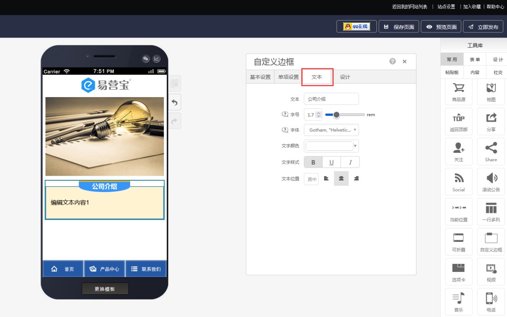The height and width of the screenshot is (317, 507).
Task: Select the 文本 tab
Action: (x=317, y=77)
